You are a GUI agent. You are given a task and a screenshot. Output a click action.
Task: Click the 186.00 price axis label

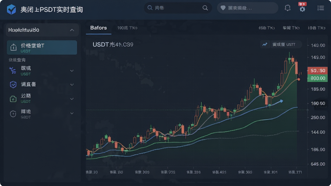click(318, 150)
